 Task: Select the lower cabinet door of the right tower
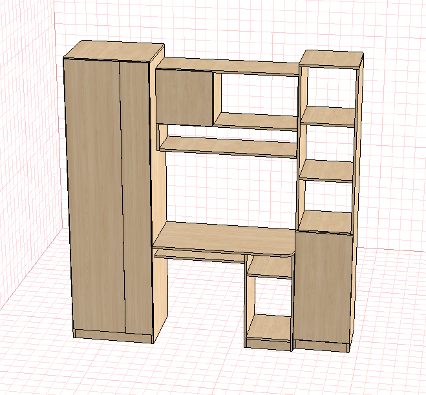point(323,288)
